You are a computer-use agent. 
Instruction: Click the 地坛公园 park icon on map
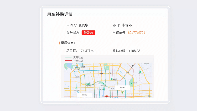tap(111, 79)
